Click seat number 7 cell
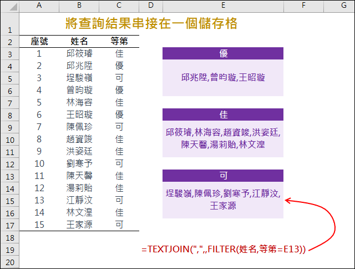 click(x=39, y=127)
